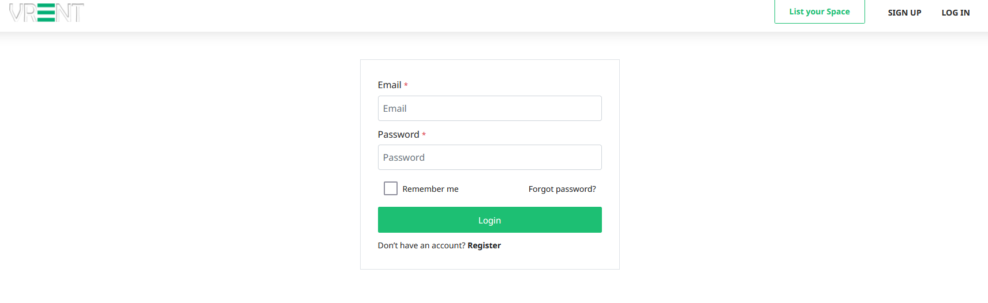
Task: Click the Password field label
Action: (x=398, y=134)
